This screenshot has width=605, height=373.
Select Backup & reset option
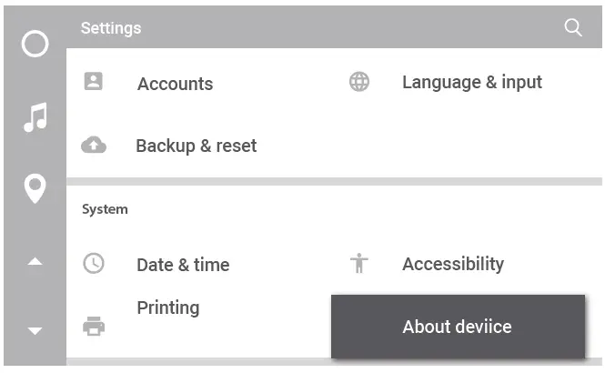(x=196, y=146)
